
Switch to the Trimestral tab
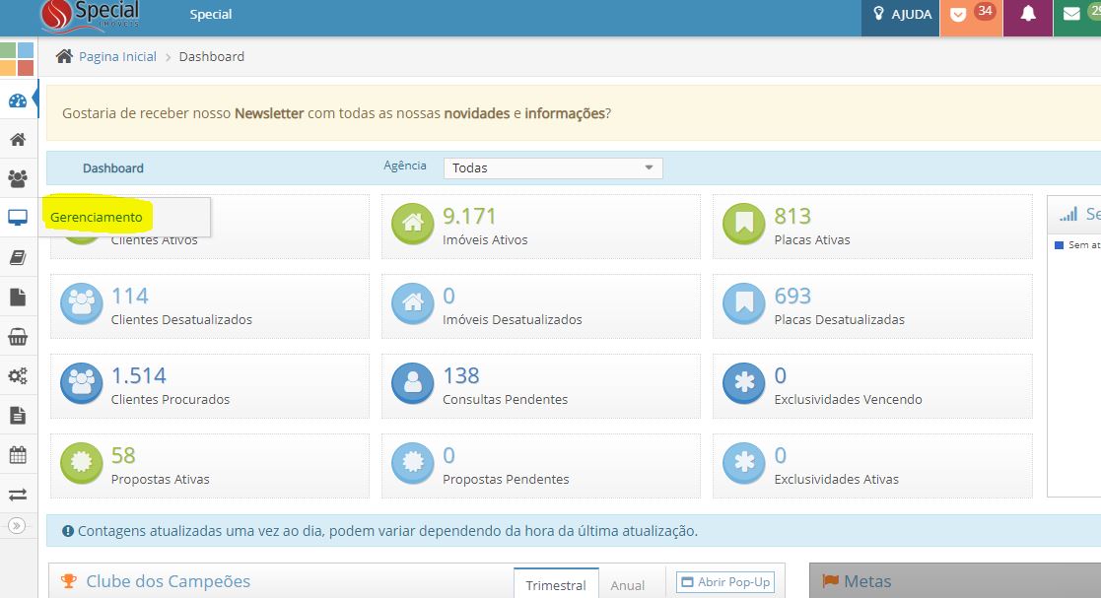pos(556,585)
